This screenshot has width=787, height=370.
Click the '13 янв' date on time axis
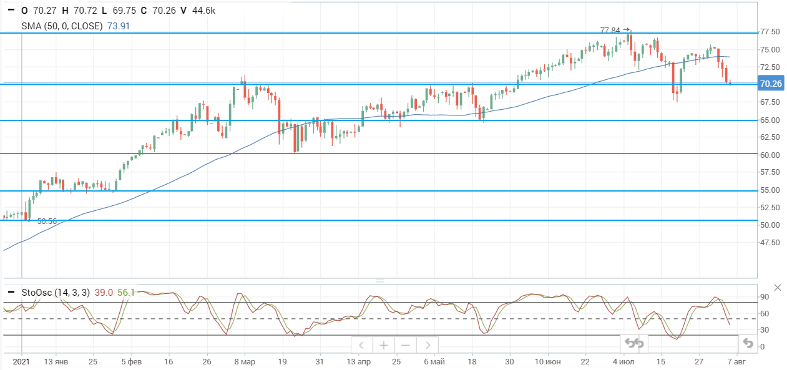(x=56, y=361)
